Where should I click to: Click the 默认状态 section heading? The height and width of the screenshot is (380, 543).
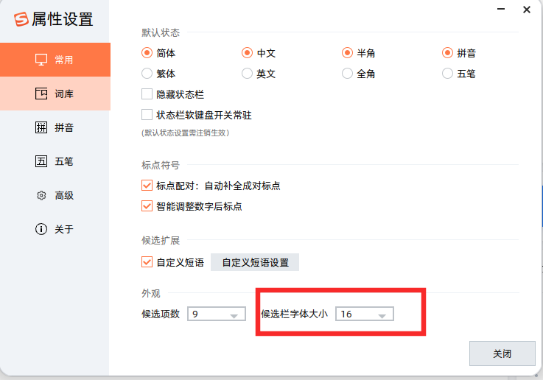pyautogui.click(x=161, y=32)
